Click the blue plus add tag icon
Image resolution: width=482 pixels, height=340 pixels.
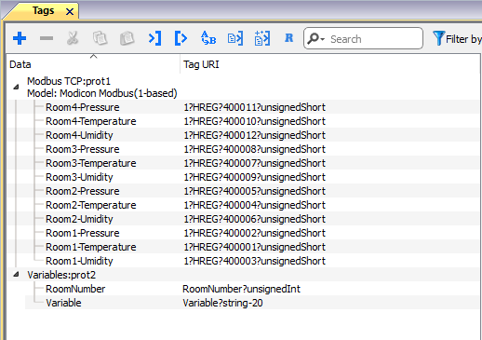point(20,38)
